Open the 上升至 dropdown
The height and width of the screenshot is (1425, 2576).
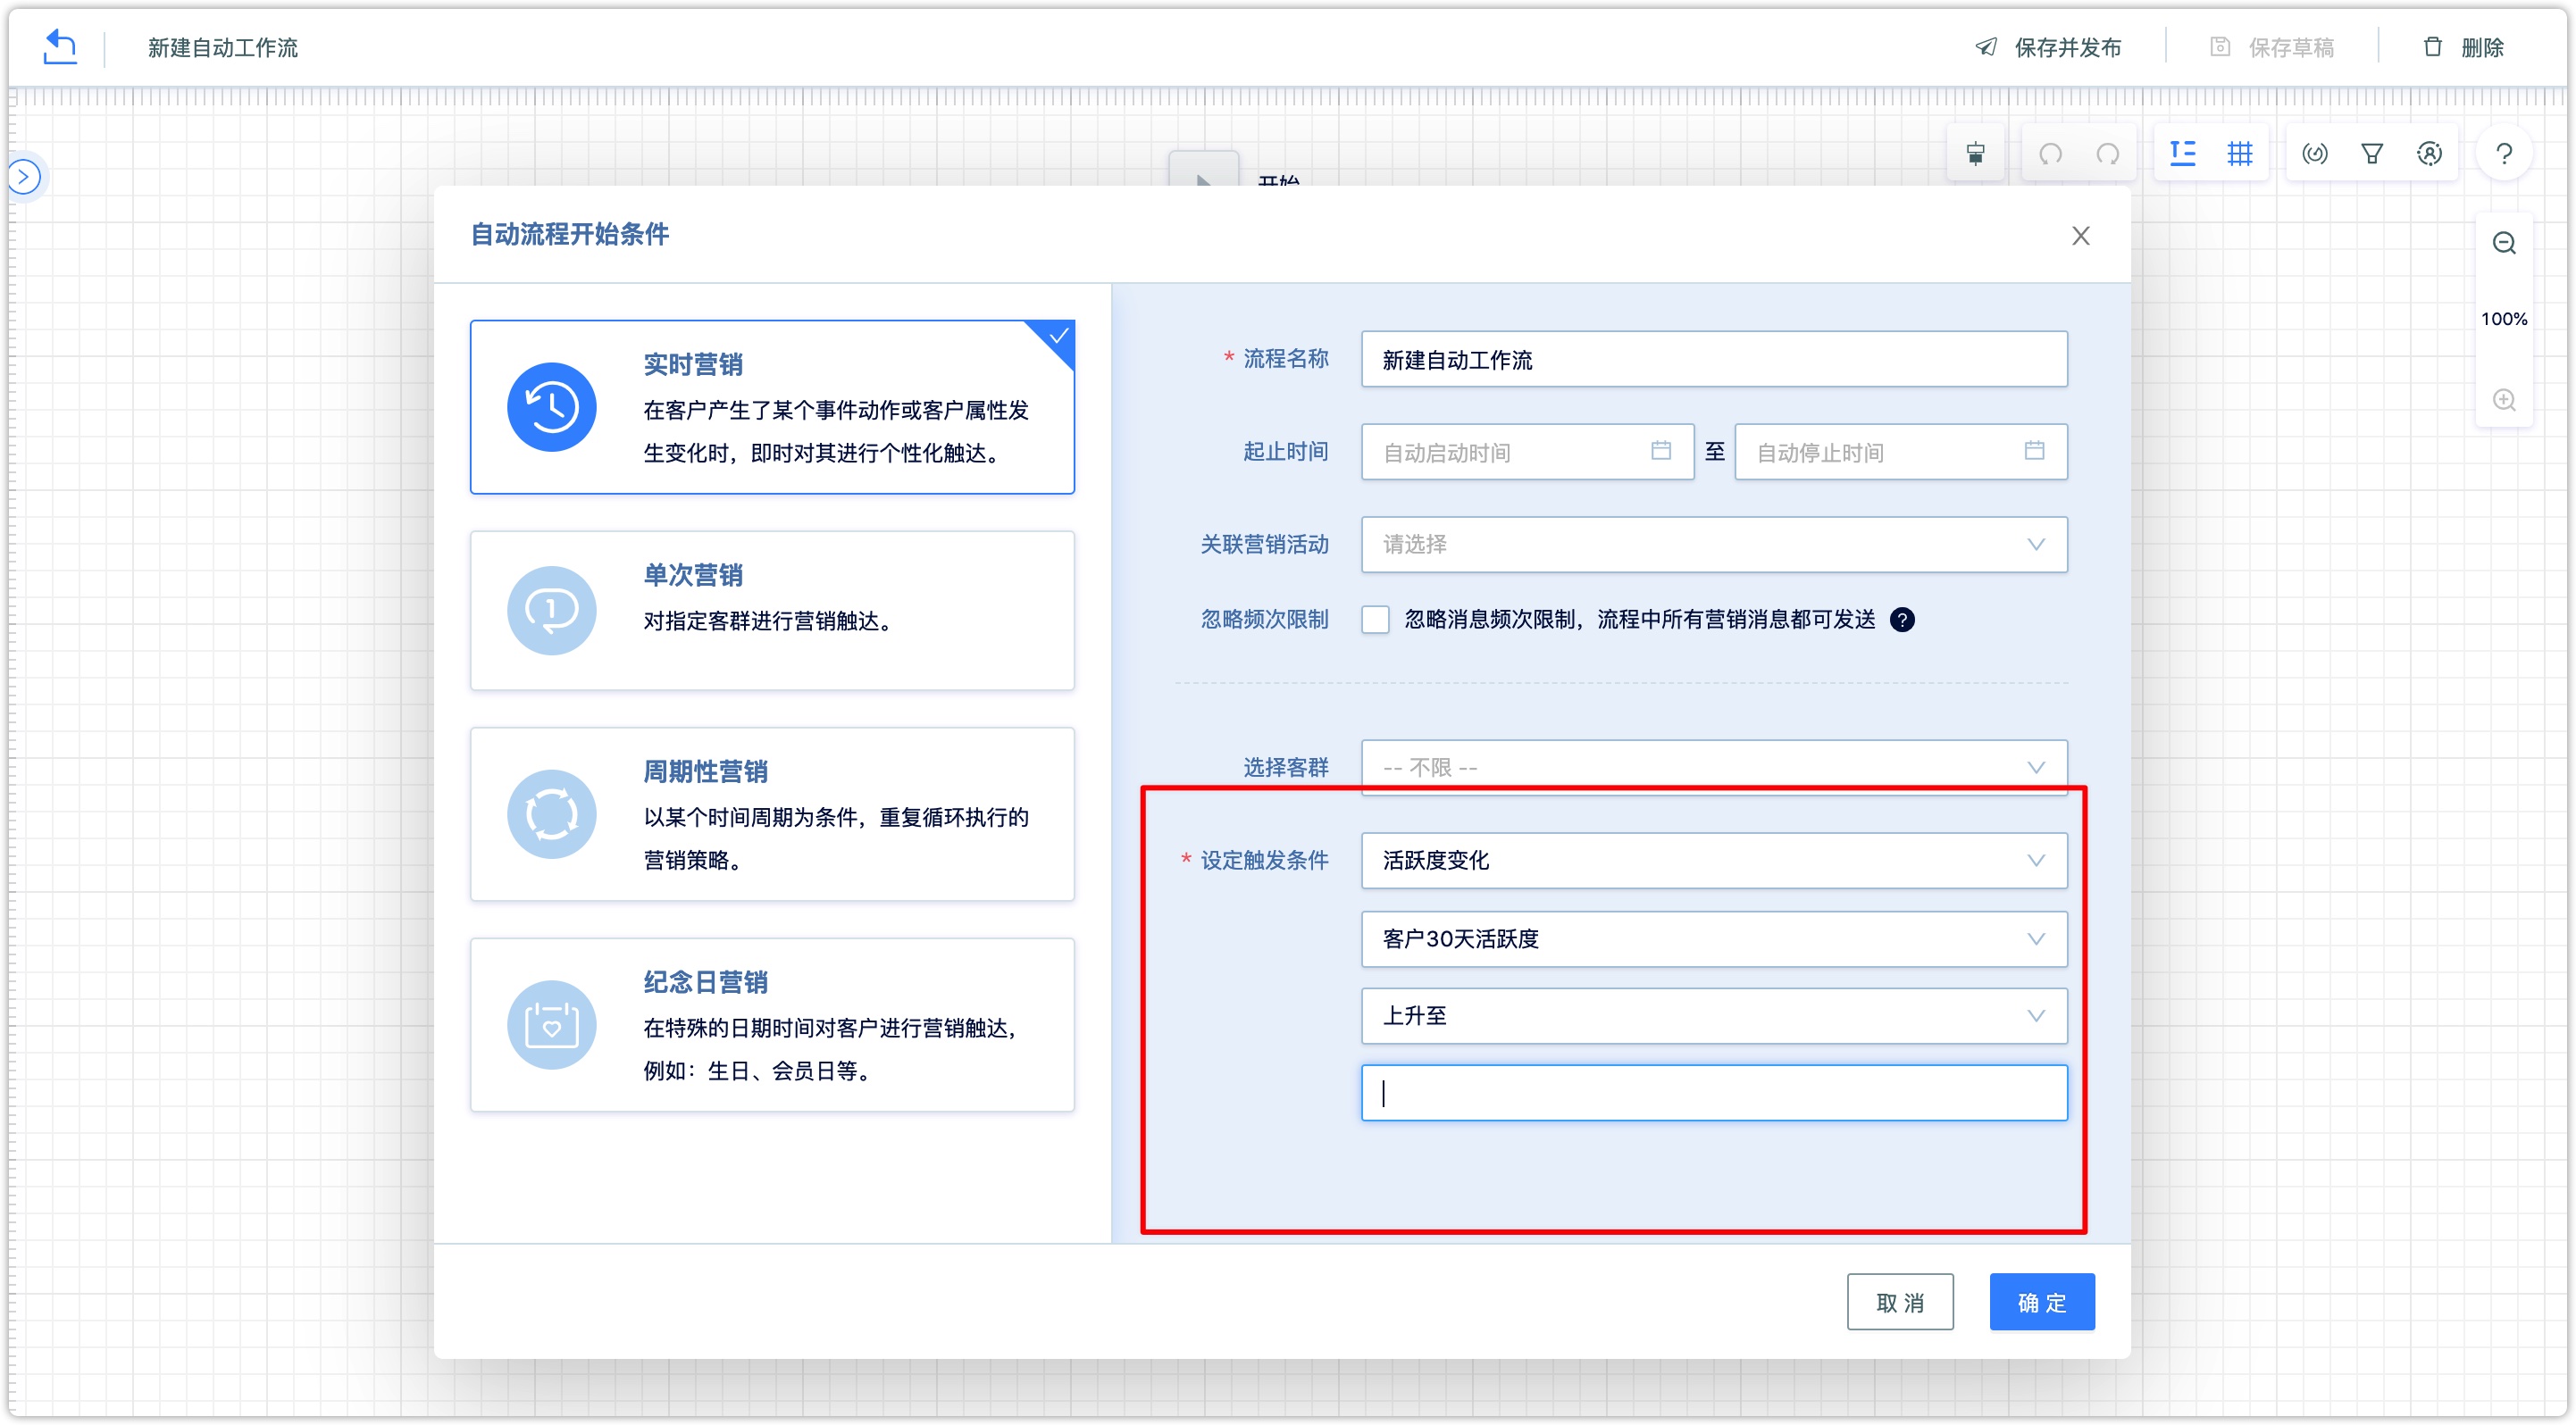(1714, 1015)
